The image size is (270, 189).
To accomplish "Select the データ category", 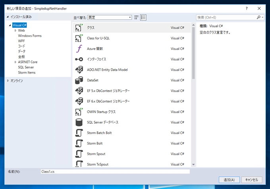I will [x=22, y=51].
